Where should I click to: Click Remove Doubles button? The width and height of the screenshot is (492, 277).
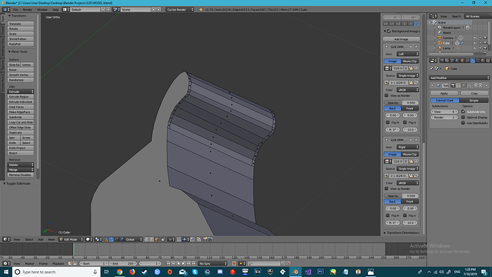tap(21, 175)
